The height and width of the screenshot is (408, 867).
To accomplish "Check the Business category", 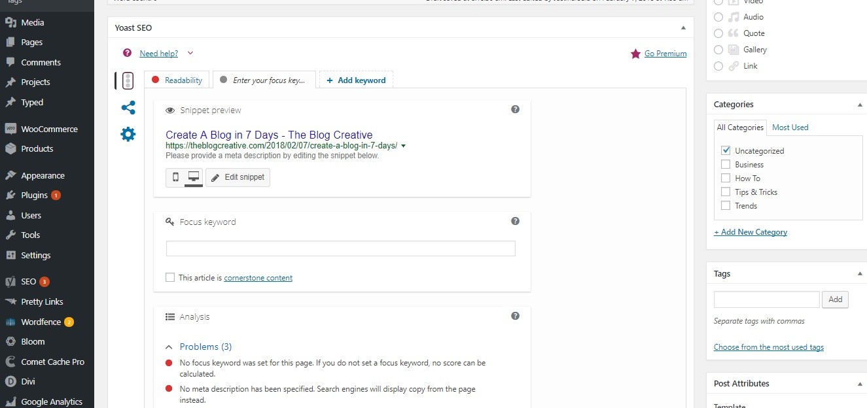I will [x=726, y=164].
